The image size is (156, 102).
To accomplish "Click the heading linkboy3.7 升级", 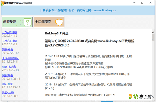I will coord(57,33).
